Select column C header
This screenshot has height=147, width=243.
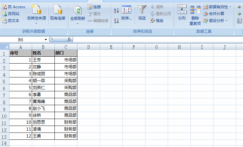coord(66,47)
